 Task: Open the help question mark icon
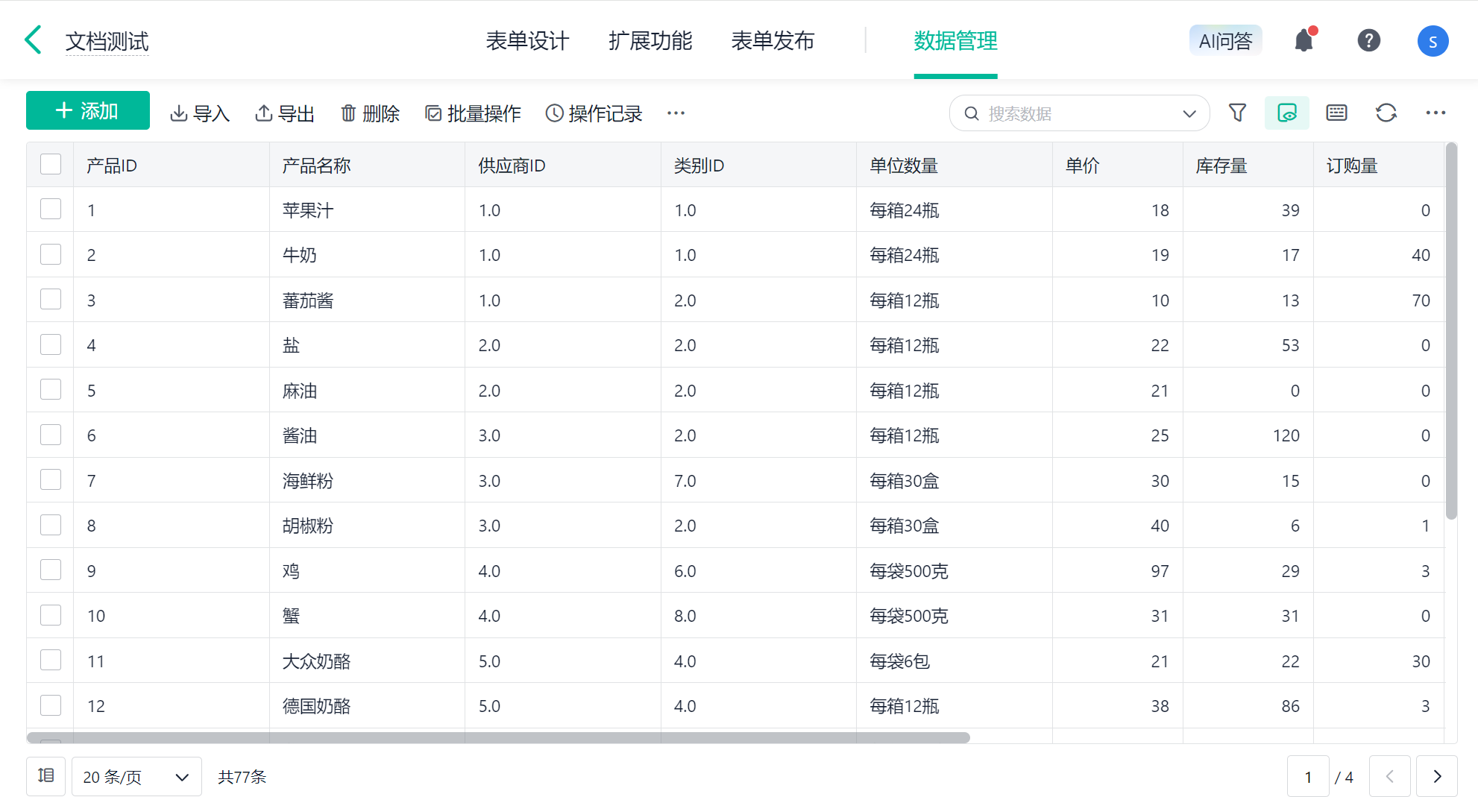pyautogui.click(x=1368, y=40)
